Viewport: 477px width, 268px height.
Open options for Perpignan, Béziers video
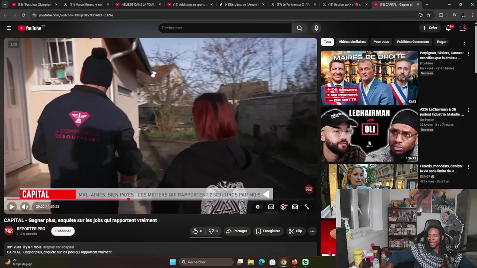point(468,54)
